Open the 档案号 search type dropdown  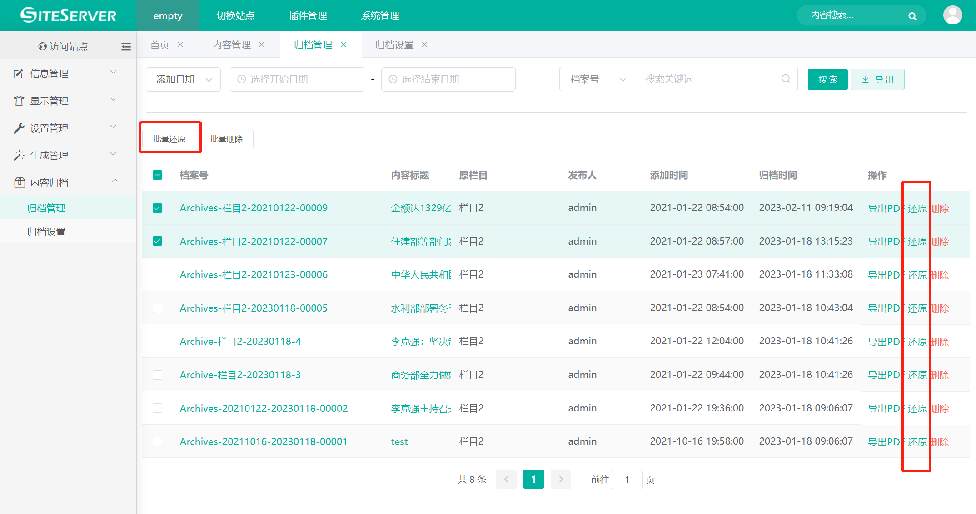[x=597, y=79]
